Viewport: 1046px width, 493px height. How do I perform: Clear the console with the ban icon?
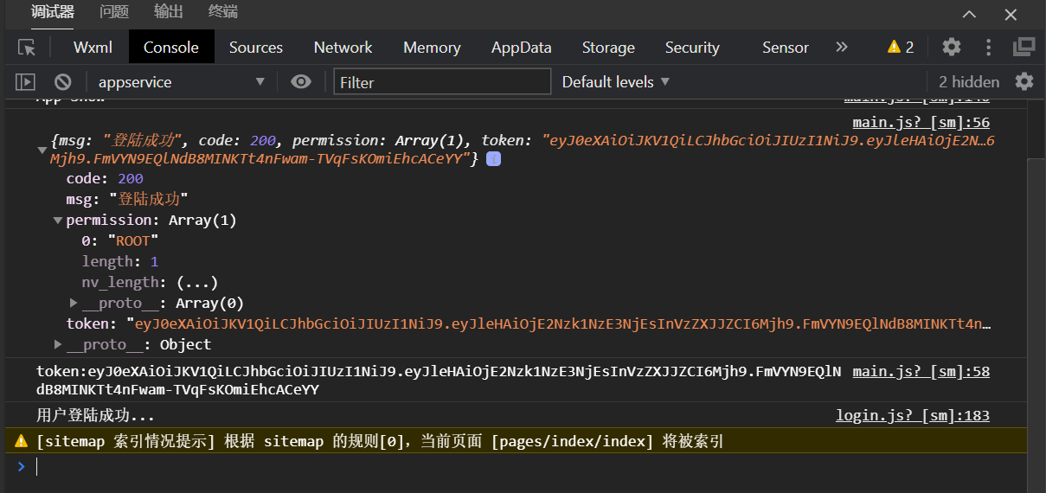pyautogui.click(x=62, y=82)
